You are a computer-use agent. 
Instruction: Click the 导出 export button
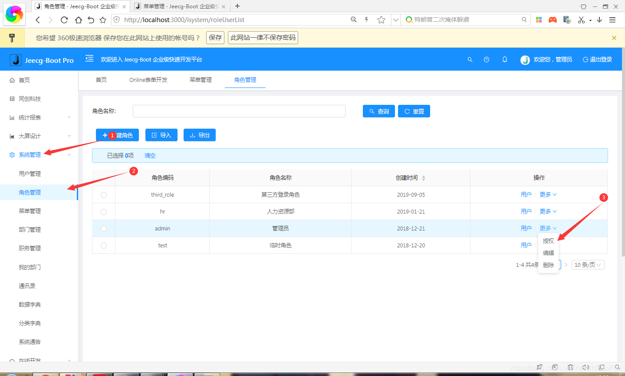point(200,135)
